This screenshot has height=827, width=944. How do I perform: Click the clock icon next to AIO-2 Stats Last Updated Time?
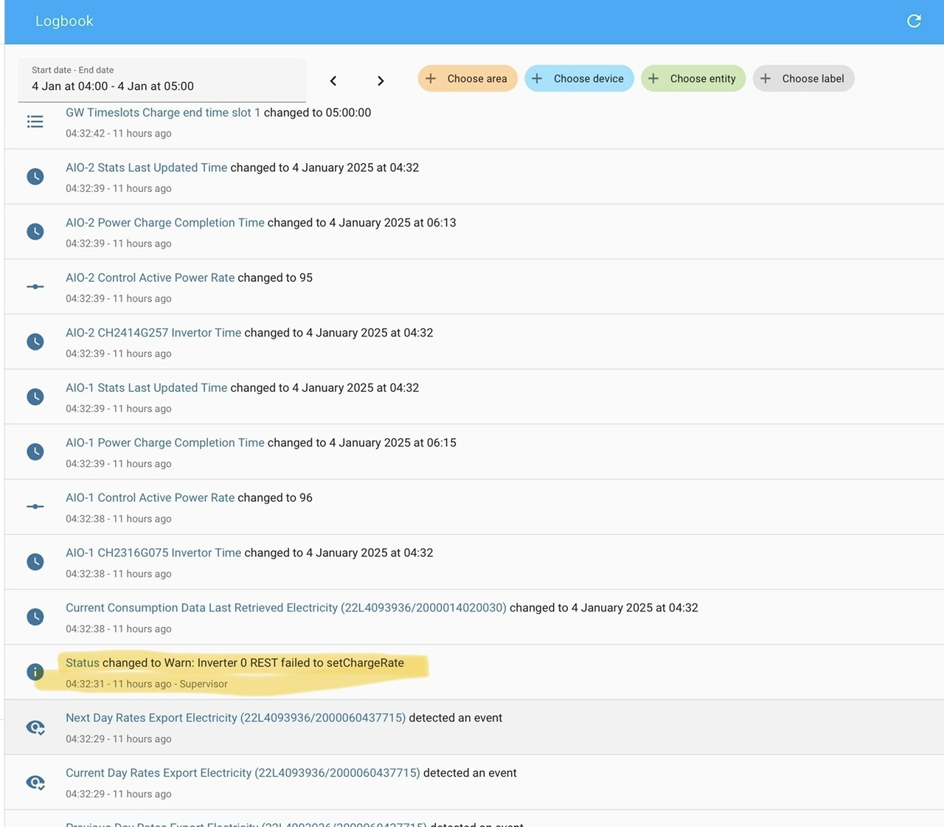tap(35, 177)
